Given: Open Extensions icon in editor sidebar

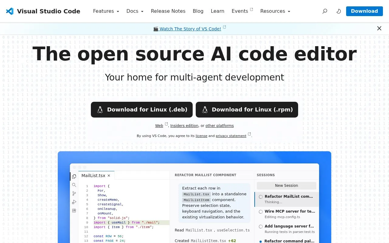Looking at the screenshot, I should pos(74,210).
